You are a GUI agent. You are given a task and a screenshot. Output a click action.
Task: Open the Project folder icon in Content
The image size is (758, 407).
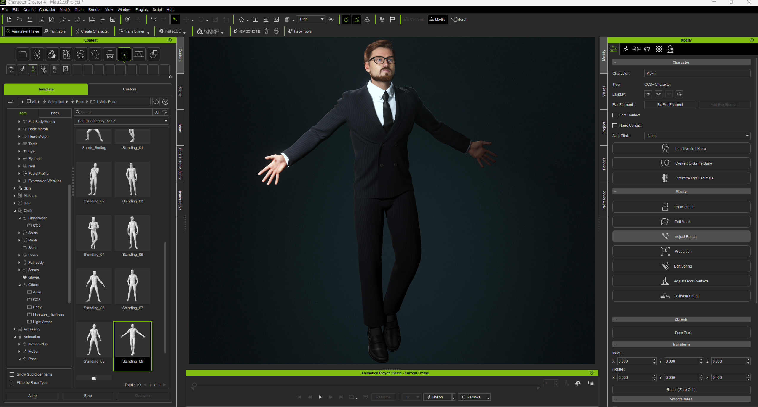coord(23,54)
